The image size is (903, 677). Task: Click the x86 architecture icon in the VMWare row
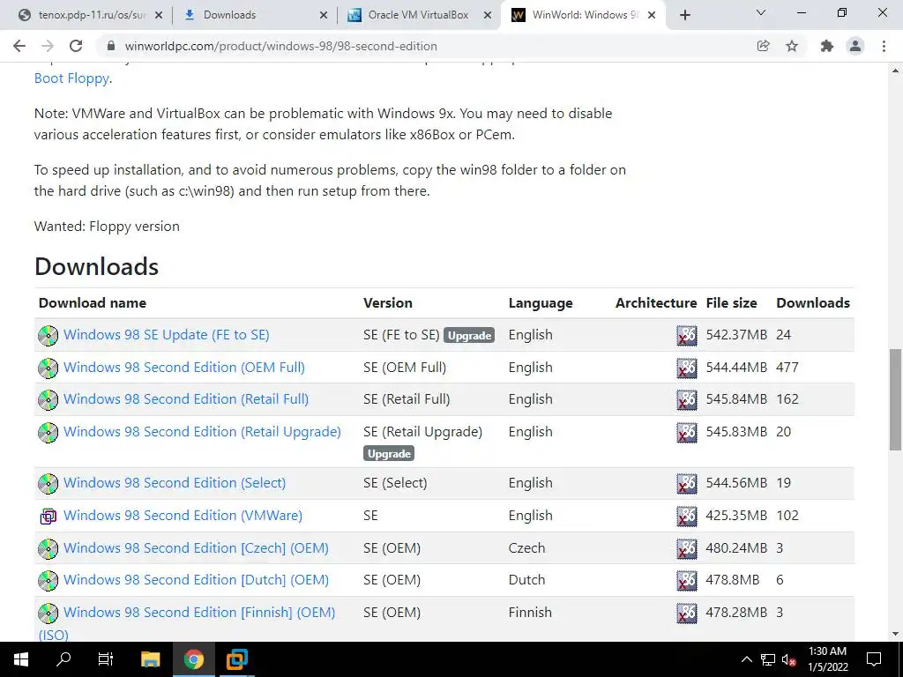pos(686,516)
